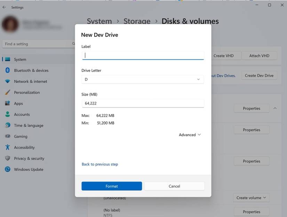Go back with the Settings back arrow
The width and height of the screenshot is (287, 217).
tap(4, 7)
